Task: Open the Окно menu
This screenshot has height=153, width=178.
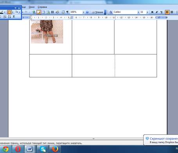Action: click(x=32, y=7)
